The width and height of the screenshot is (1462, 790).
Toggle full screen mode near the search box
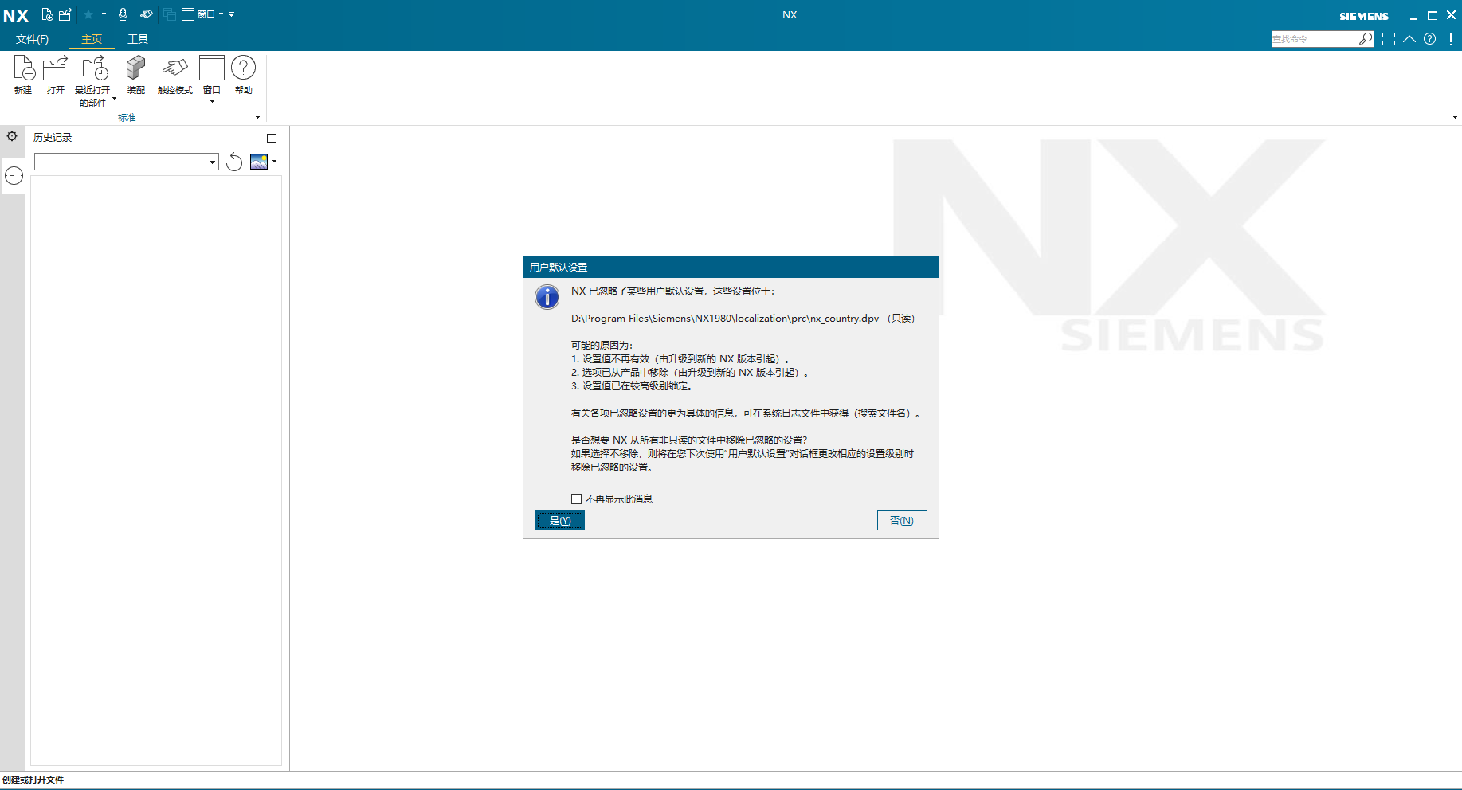tap(1389, 38)
